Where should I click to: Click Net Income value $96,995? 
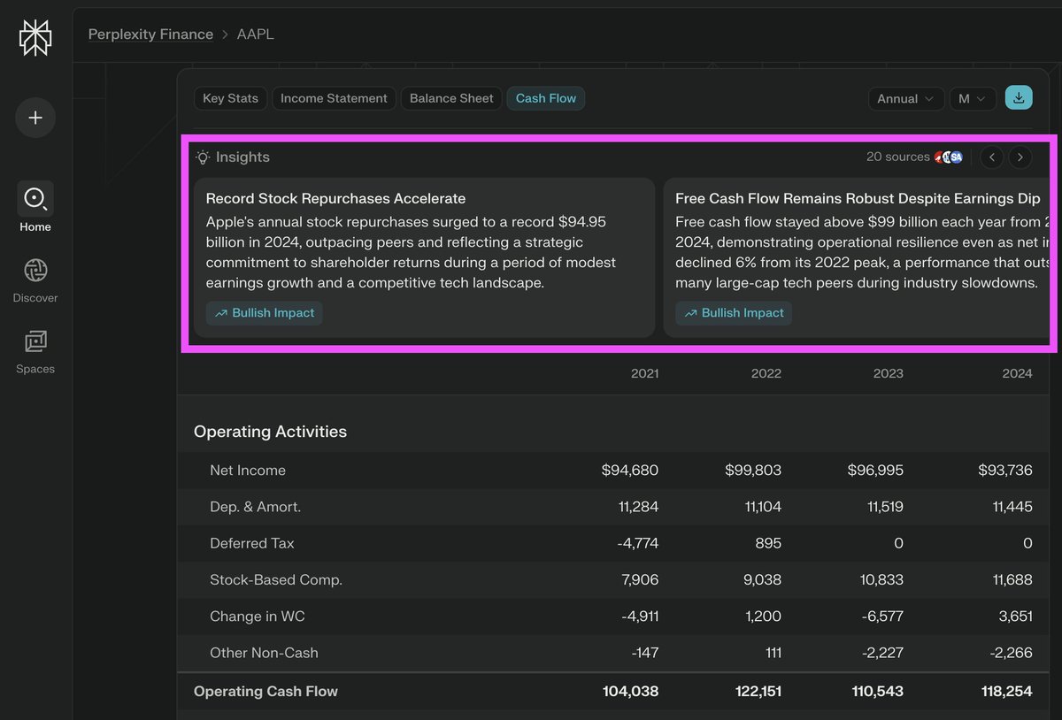875,471
